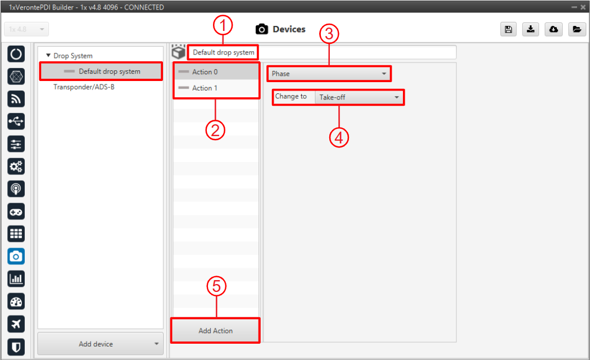Select the bar chart sidebar icon
Viewport: 590px width, 360px height.
tap(16, 278)
